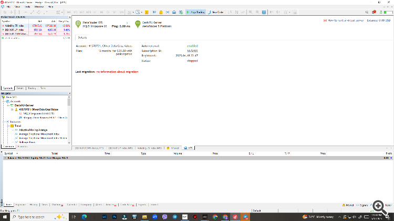Open the Details tab in VPS page

point(82,38)
